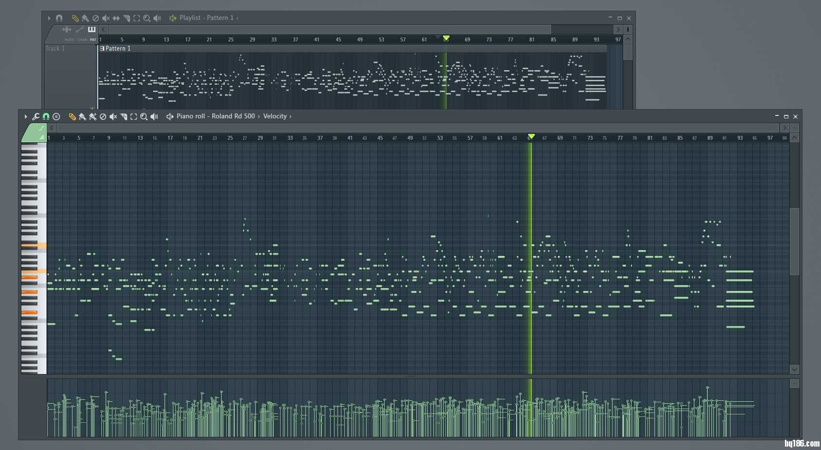Toggle the triangle option in the green corner

[x=42, y=137]
